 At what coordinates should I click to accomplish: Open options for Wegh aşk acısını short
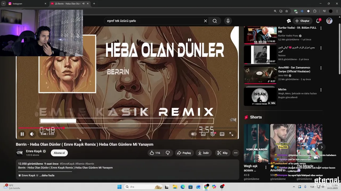[x=266, y=167]
